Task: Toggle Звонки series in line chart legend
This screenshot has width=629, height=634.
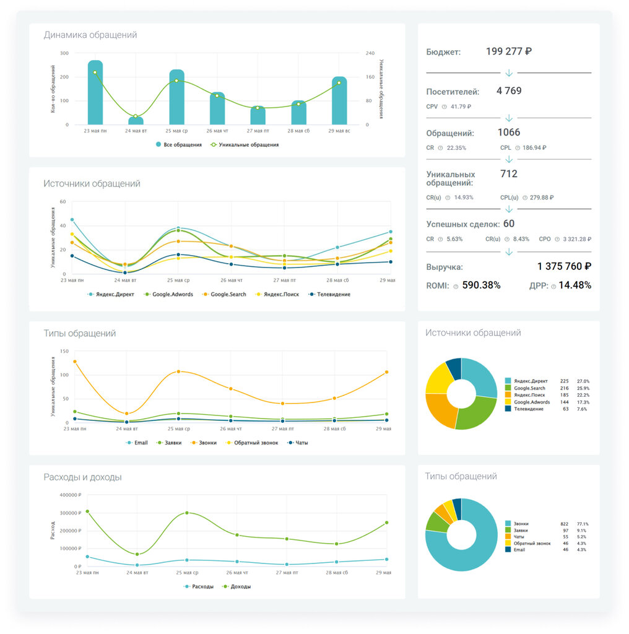Action: [x=203, y=443]
